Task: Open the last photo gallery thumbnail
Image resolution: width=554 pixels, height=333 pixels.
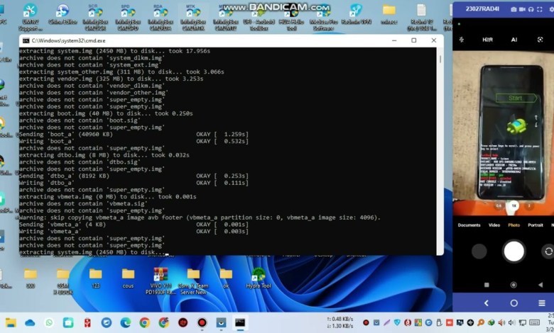Action: 479,251
